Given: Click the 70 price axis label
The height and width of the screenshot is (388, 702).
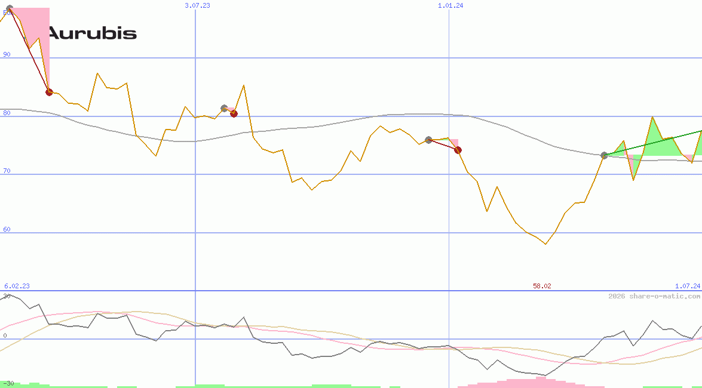Looking at the screenshot, I should click(x=7, y=171).
